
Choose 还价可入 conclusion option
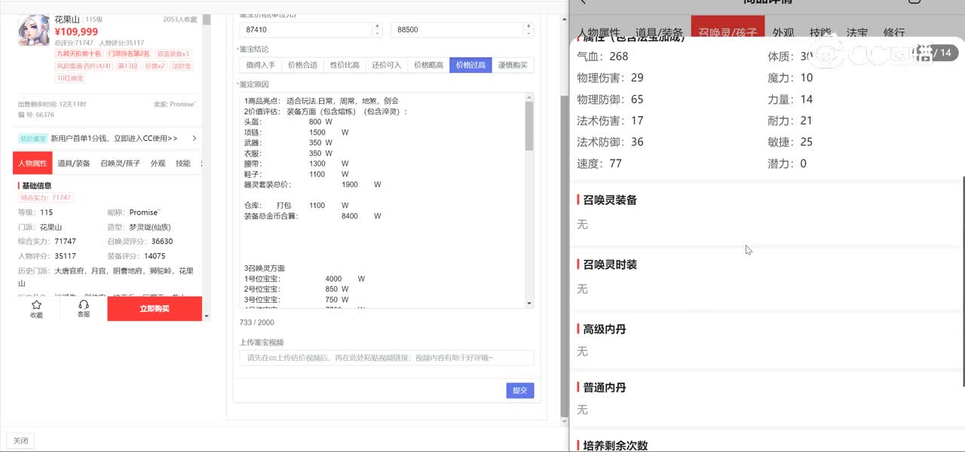[x=386, y=66]
